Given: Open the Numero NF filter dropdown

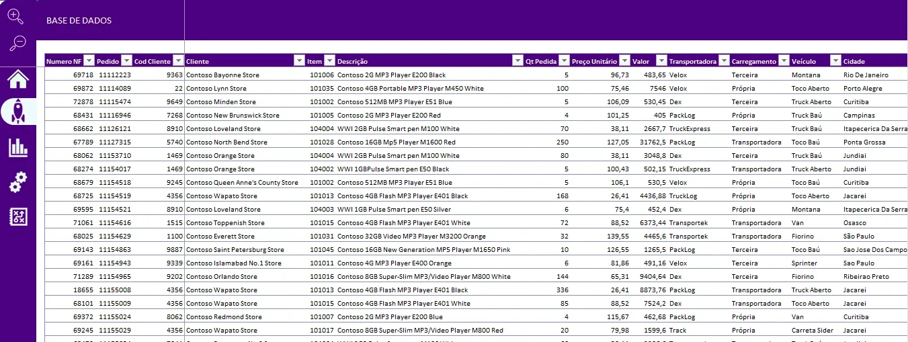Looking at the screenshot, I should point(89,61).
